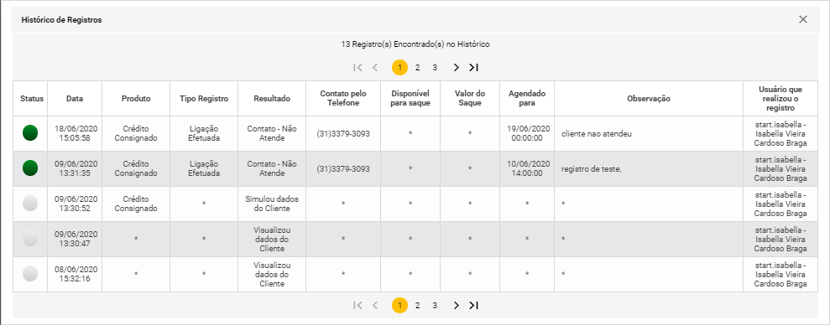Click the Resultado column header
830x325 pixels.
[272, 98]
